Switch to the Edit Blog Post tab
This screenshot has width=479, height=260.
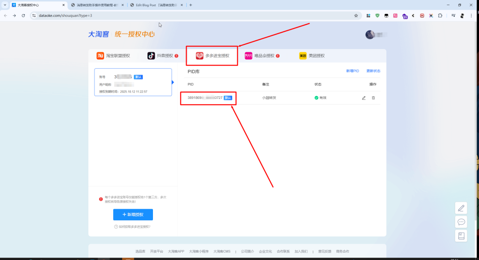pyautogui.click(x=156, y=5)
